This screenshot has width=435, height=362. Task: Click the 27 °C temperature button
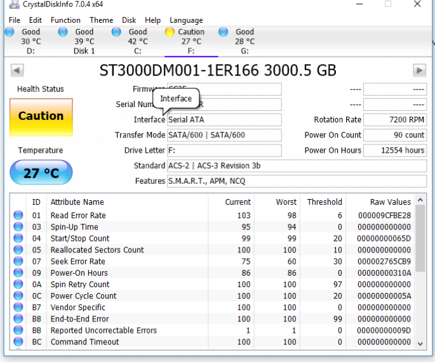click(41, 172)
